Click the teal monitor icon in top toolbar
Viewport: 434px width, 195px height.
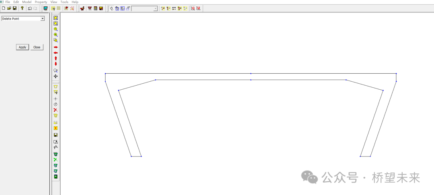coord(46,8)
